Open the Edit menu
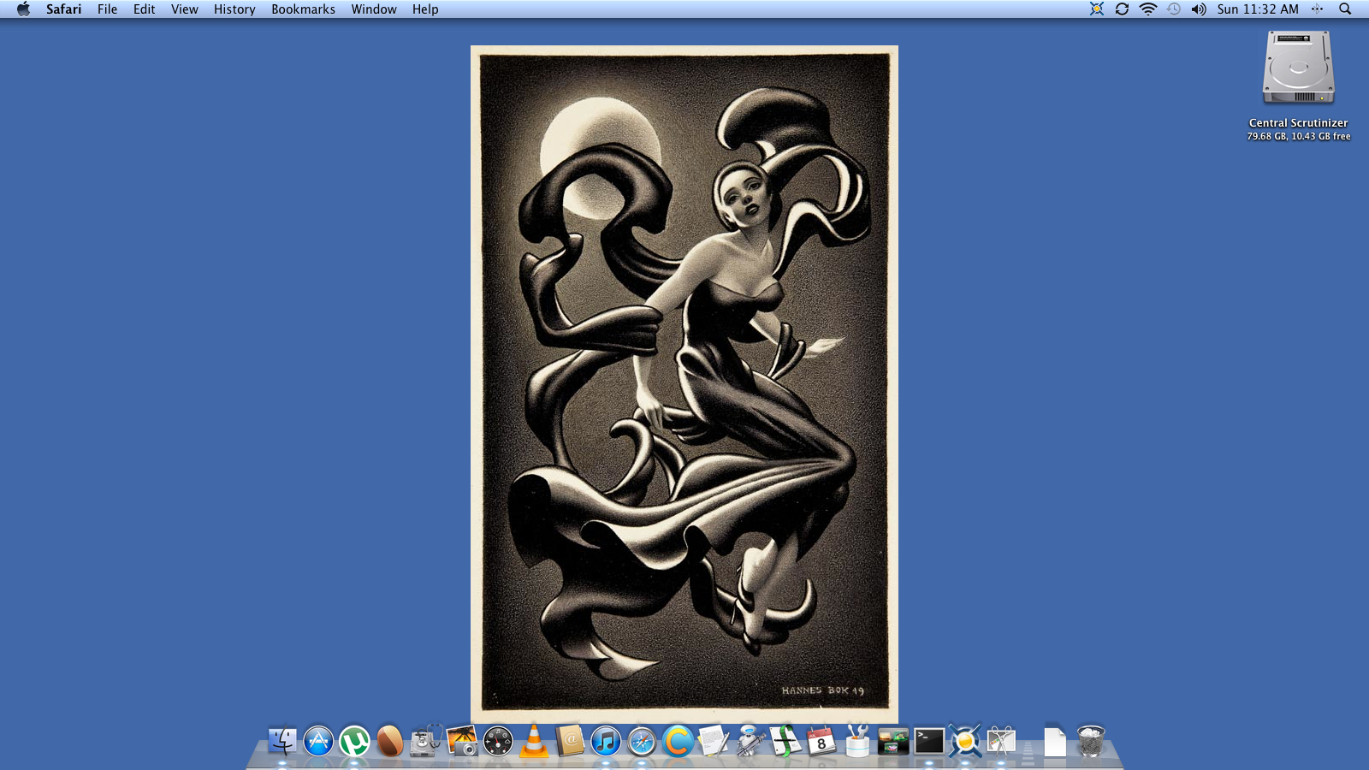1369x770 pixels. point(144,9)
